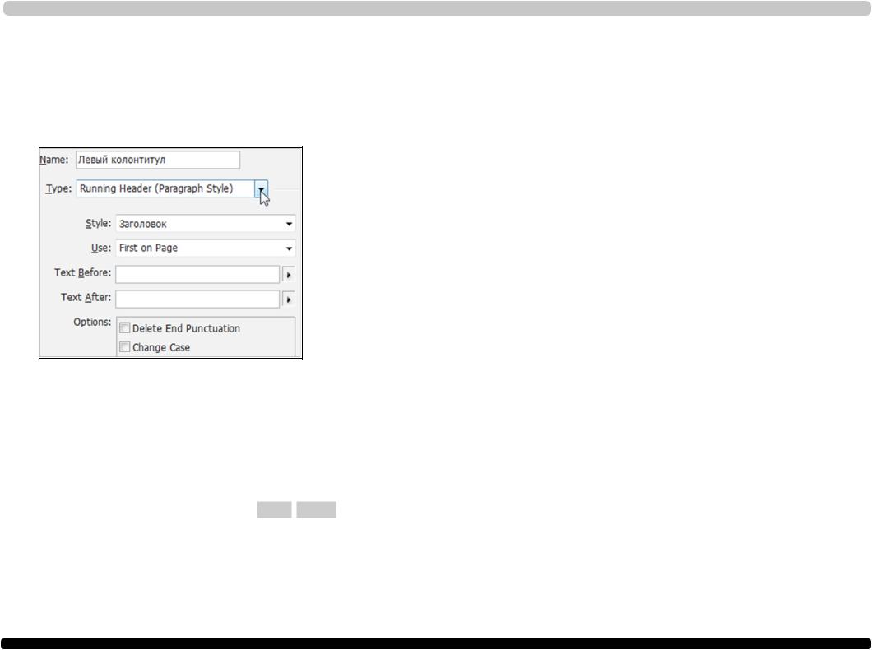Click the Text Before input field
The width and height of the screenshot is (872, 650).
[x=197, y=274]
